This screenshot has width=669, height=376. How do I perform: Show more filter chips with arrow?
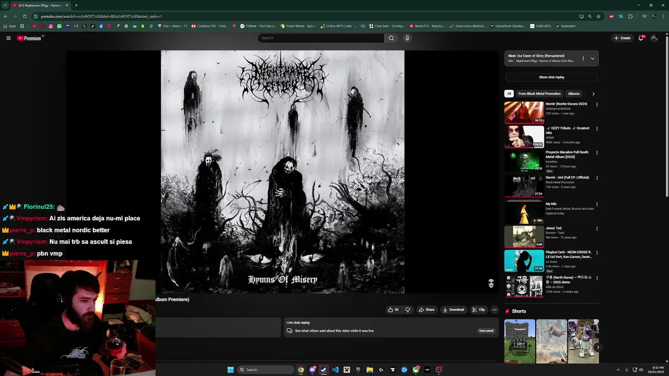593,94
